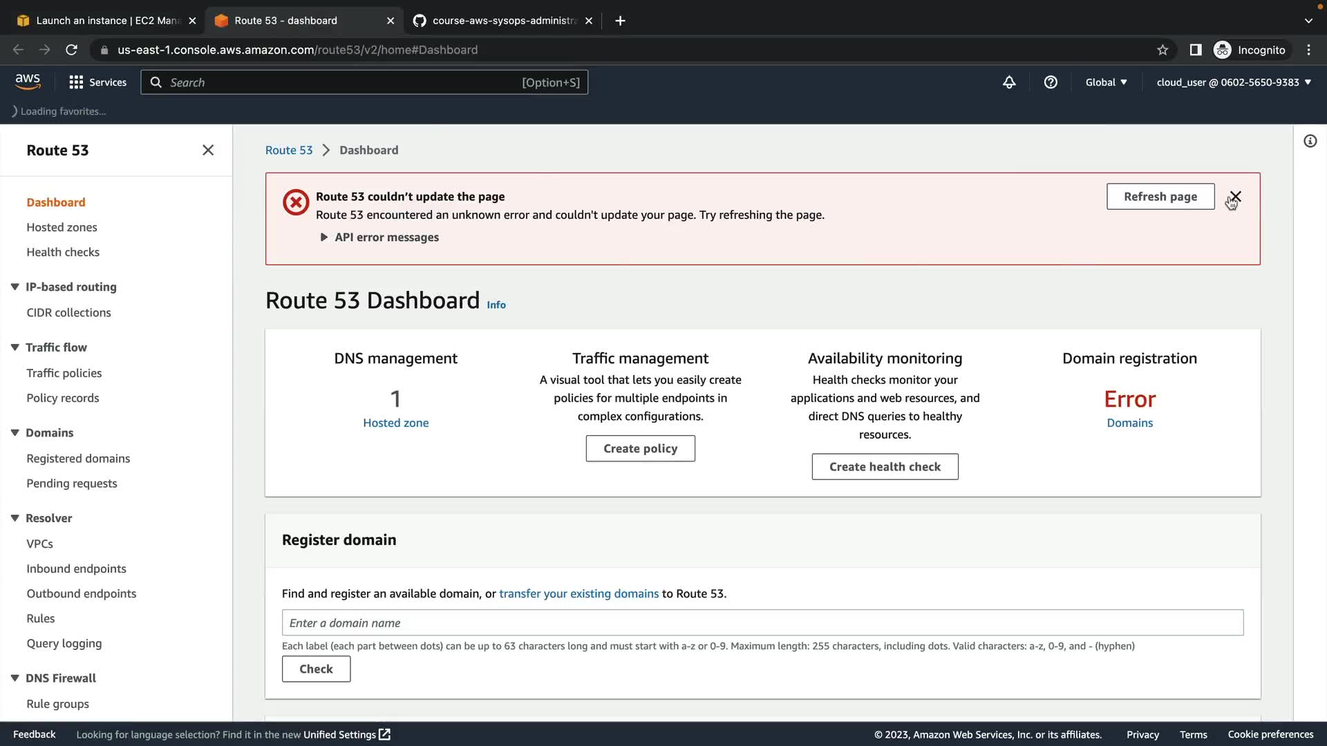Dismiss the error banner with X

pyautogui.click(x=1236, y=197)
